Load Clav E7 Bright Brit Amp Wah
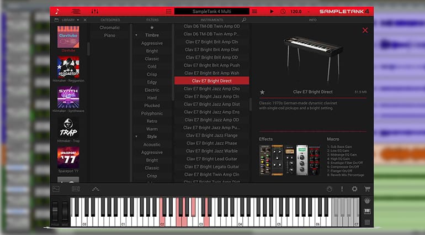Screen dimensions: 425x235 pyautogui.click(x=212, y=73)
